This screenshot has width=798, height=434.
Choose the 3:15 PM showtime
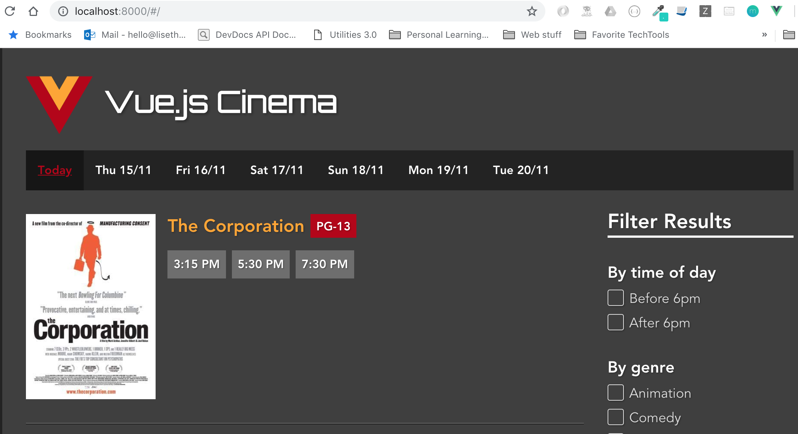click(197, 264)
